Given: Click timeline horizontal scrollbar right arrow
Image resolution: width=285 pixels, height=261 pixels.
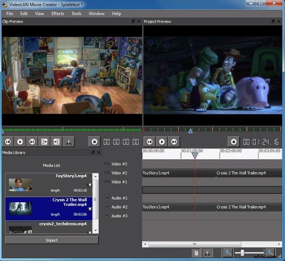Looking at the screenshot, I should (x=279, y=244).
